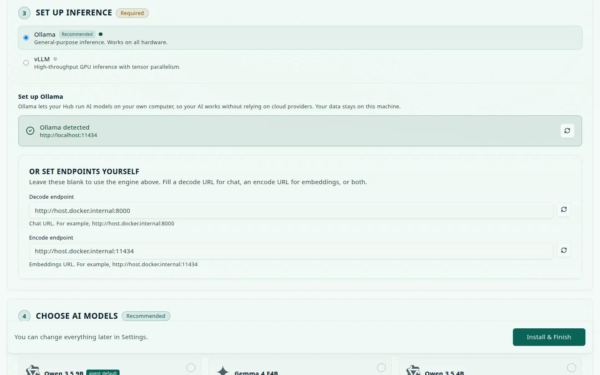Click the Recommended badge next to Ollama

(x=77, y=34)
